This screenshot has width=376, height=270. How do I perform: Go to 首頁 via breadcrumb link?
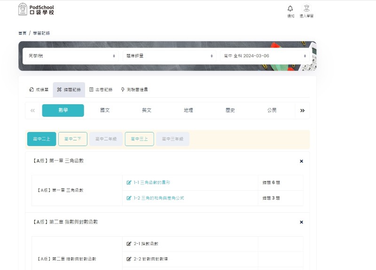click(x=22, y=33)
